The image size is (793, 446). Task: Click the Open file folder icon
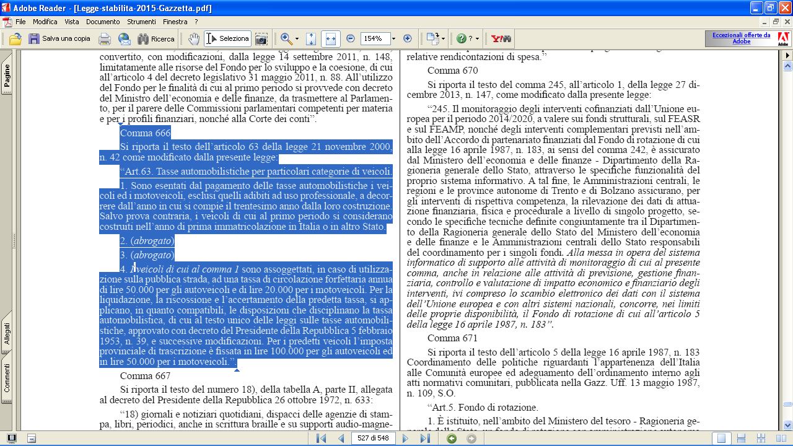click(15, 38)
